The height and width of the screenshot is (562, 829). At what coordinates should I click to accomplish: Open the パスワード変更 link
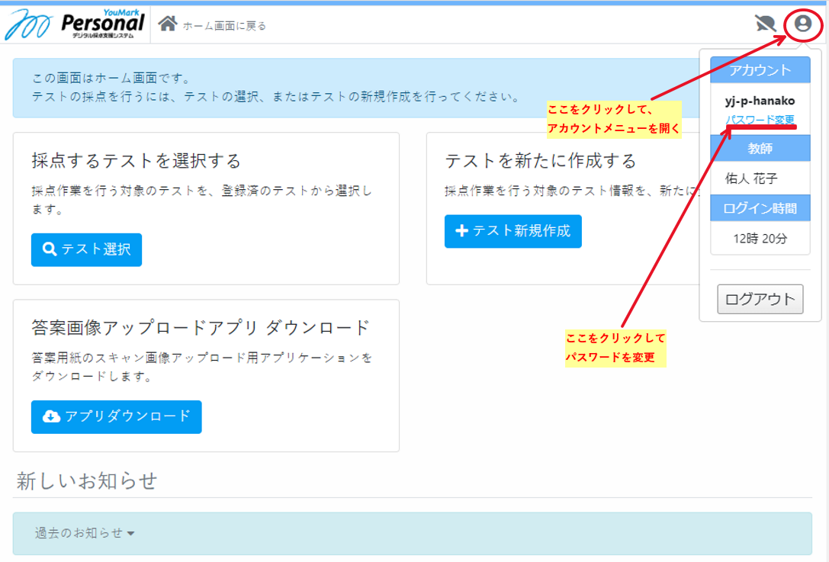(x=760, y=120)
